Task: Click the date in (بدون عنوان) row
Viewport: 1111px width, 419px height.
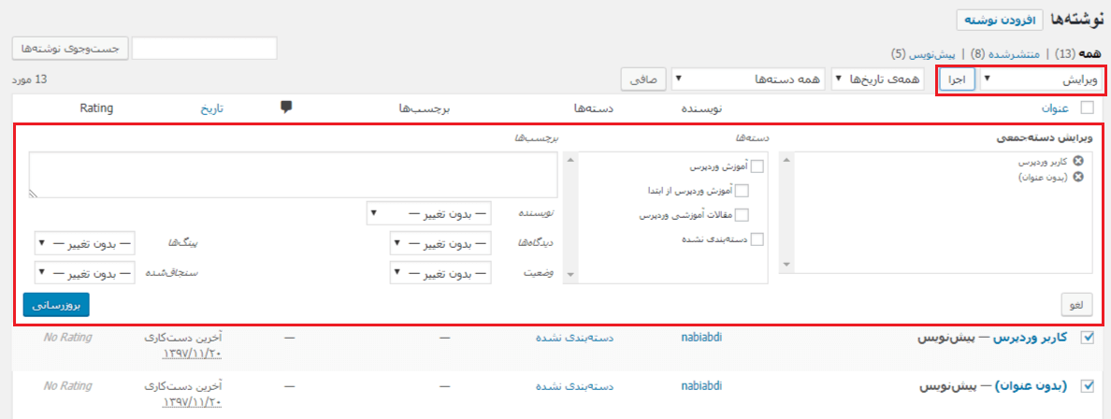Action: (x=193, y=401)
